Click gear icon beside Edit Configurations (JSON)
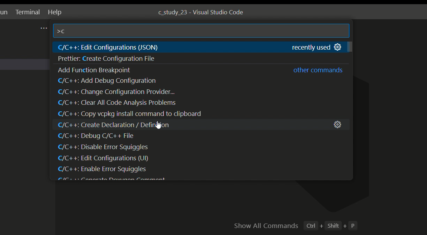This screenshot has height=235, width=427. point(337,47)
